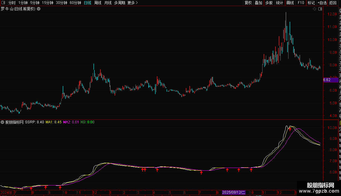341x196 pixels.
Task: Click the 11.00 price axis label
Action: tap(332, 27)
